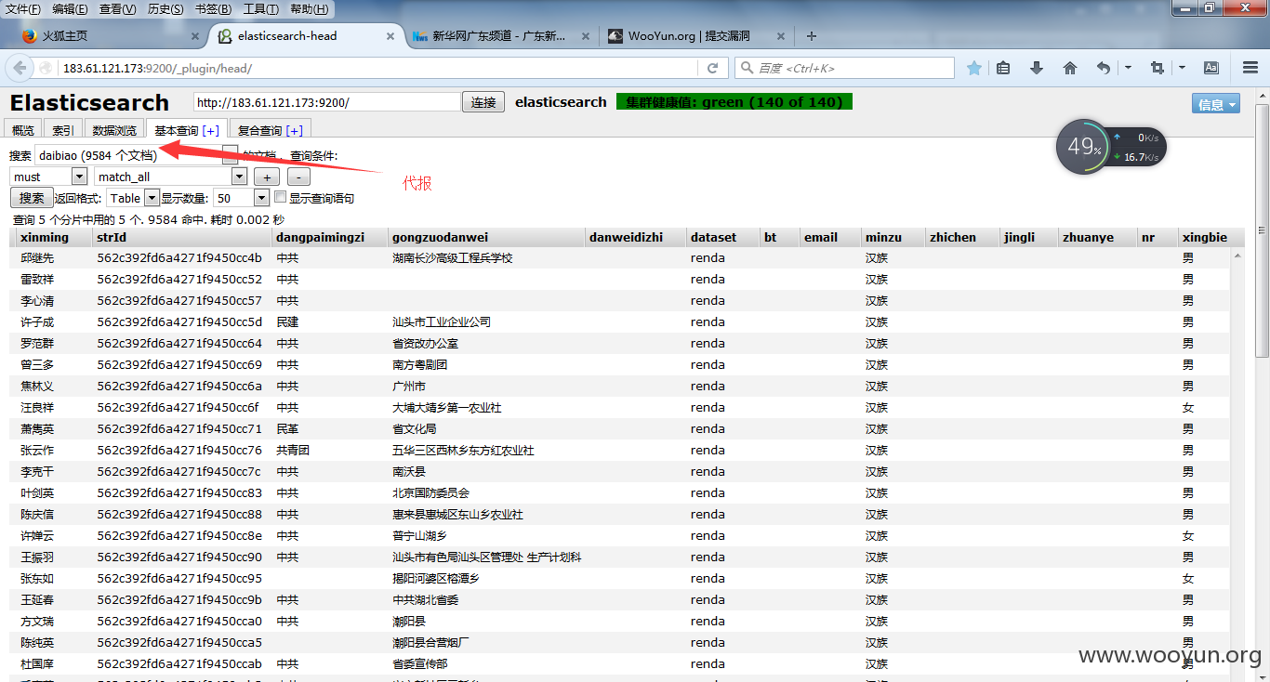Show the bookmarks list icon
Viewport: 1270px width, 682px height.
(x=1003, y=68)
